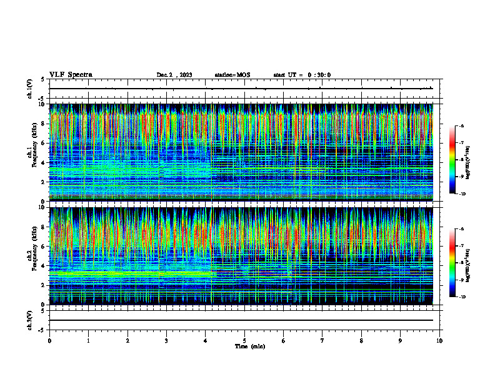This screenshot has width=495, height=382.
Task: Select the date text "Dec. 2 , 2023"
Action: [x=174, y=75]
